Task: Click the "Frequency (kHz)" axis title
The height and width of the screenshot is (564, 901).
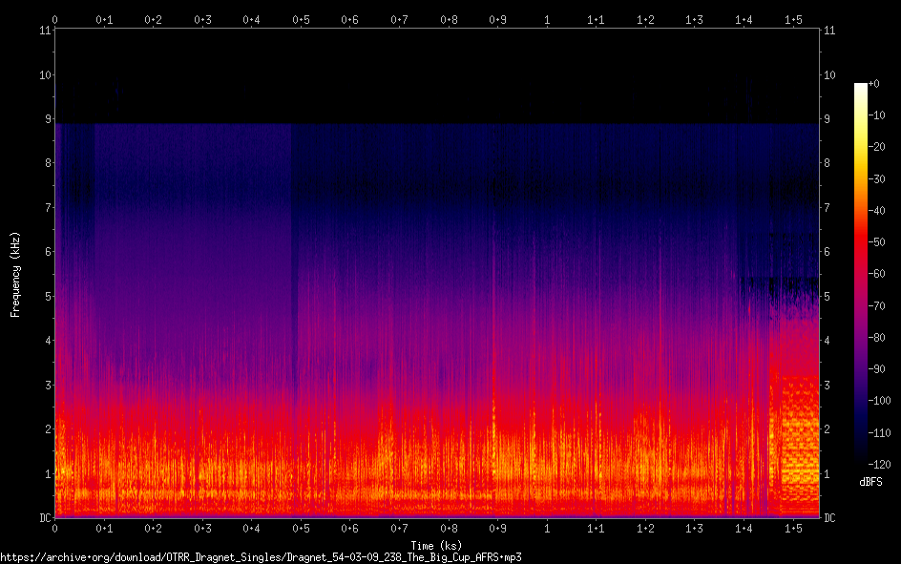Action: (x=15, y=274)
